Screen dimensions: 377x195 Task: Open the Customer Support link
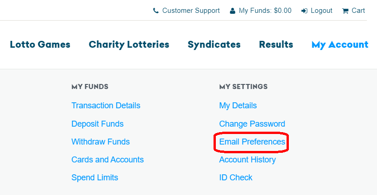click(191, 11)
